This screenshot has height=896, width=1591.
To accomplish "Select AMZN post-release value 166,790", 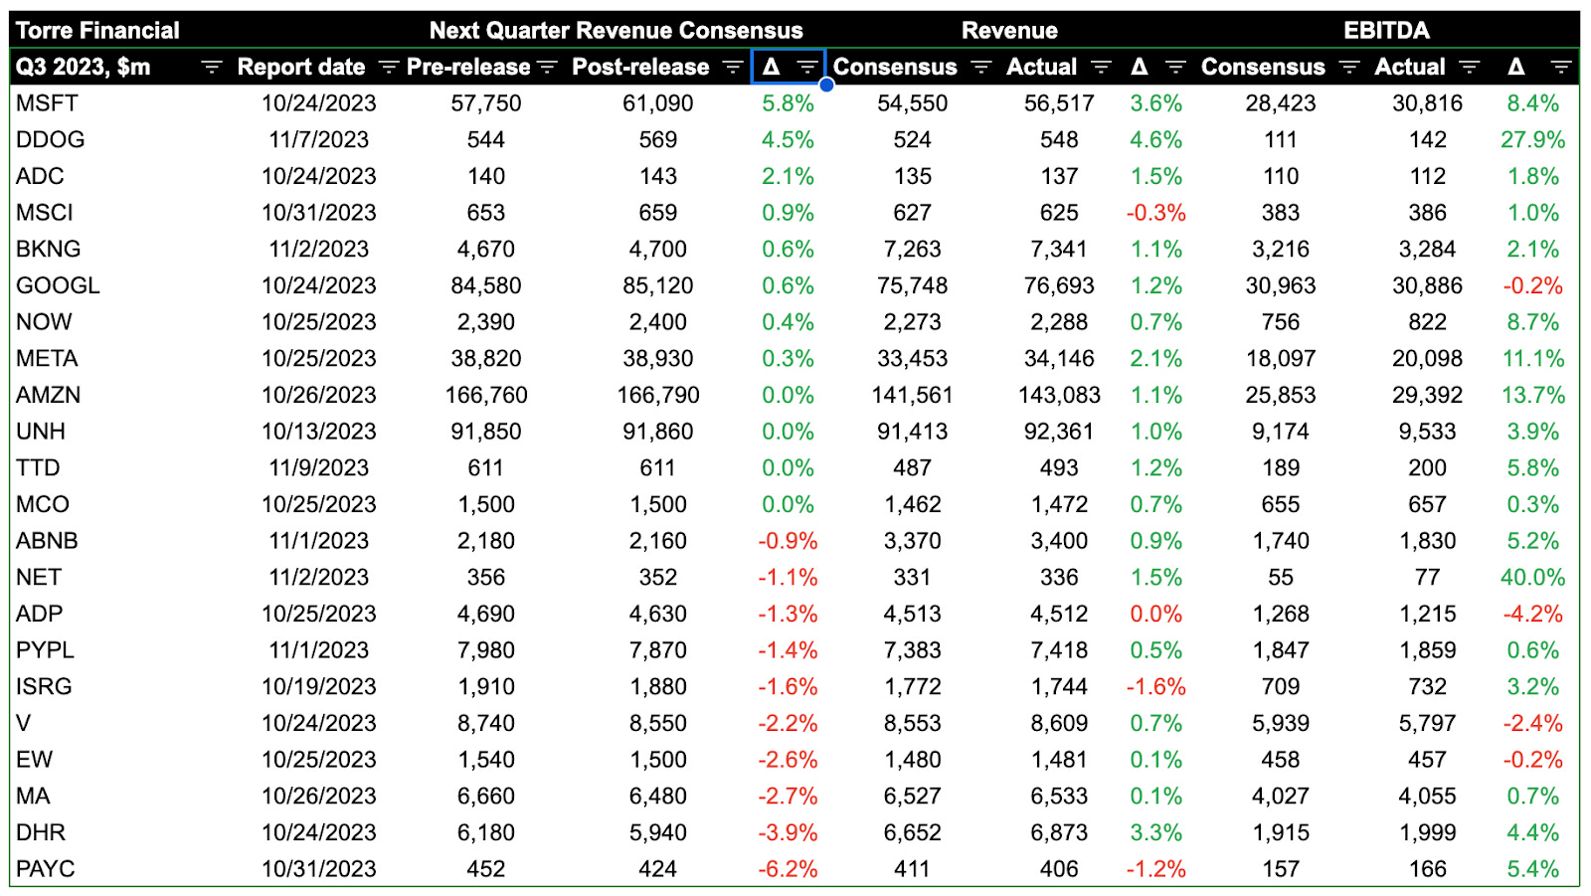I will click(658, 395).
